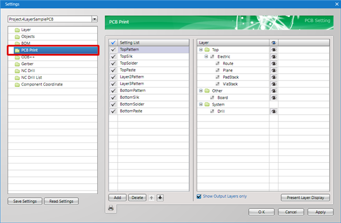Click the Delete button
The image size is (341, 223).
(137, 197)
